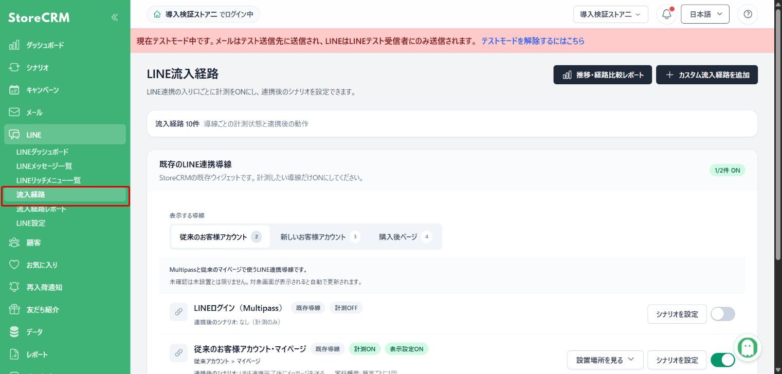The image size is (782, 374).
Task: Click the LINE chat bubble icon
Action: pyautogui.click(x=14, y=135)
